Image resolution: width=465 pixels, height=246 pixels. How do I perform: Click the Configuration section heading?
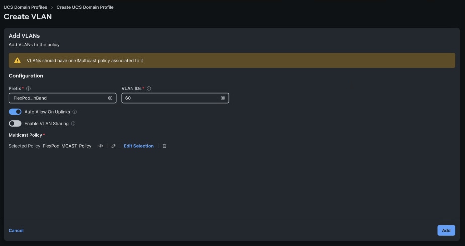tap(26, 76)
